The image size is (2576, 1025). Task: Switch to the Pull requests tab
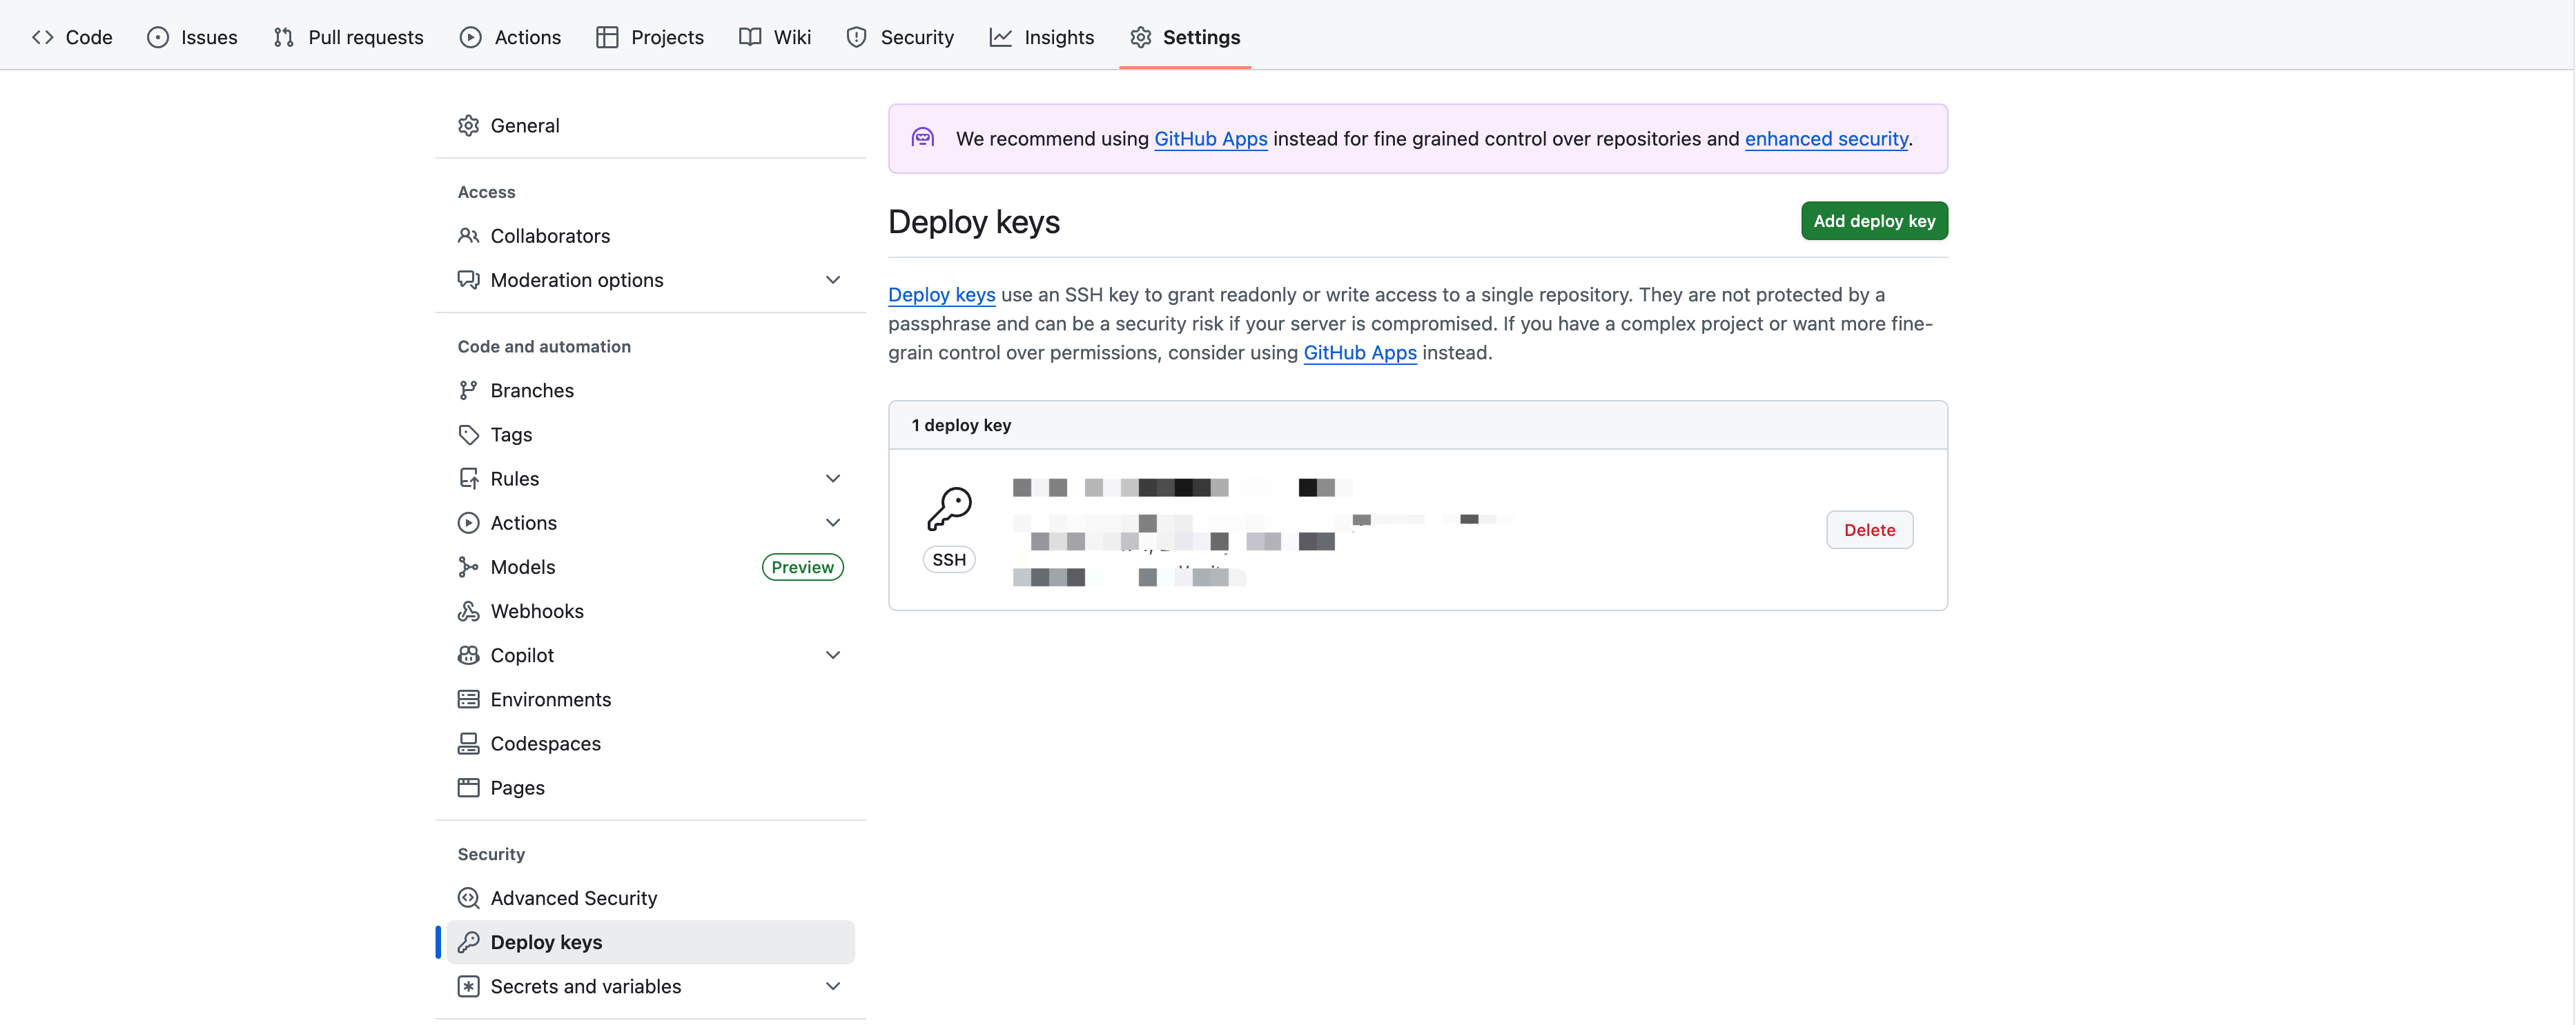point(348,37)
